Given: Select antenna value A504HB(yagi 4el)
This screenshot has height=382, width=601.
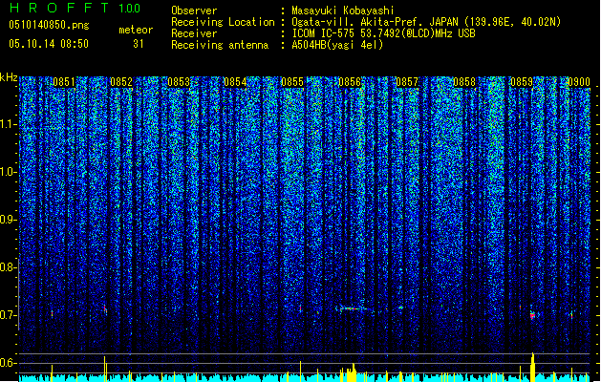Looking at the screenshot, I should (337, 45).
